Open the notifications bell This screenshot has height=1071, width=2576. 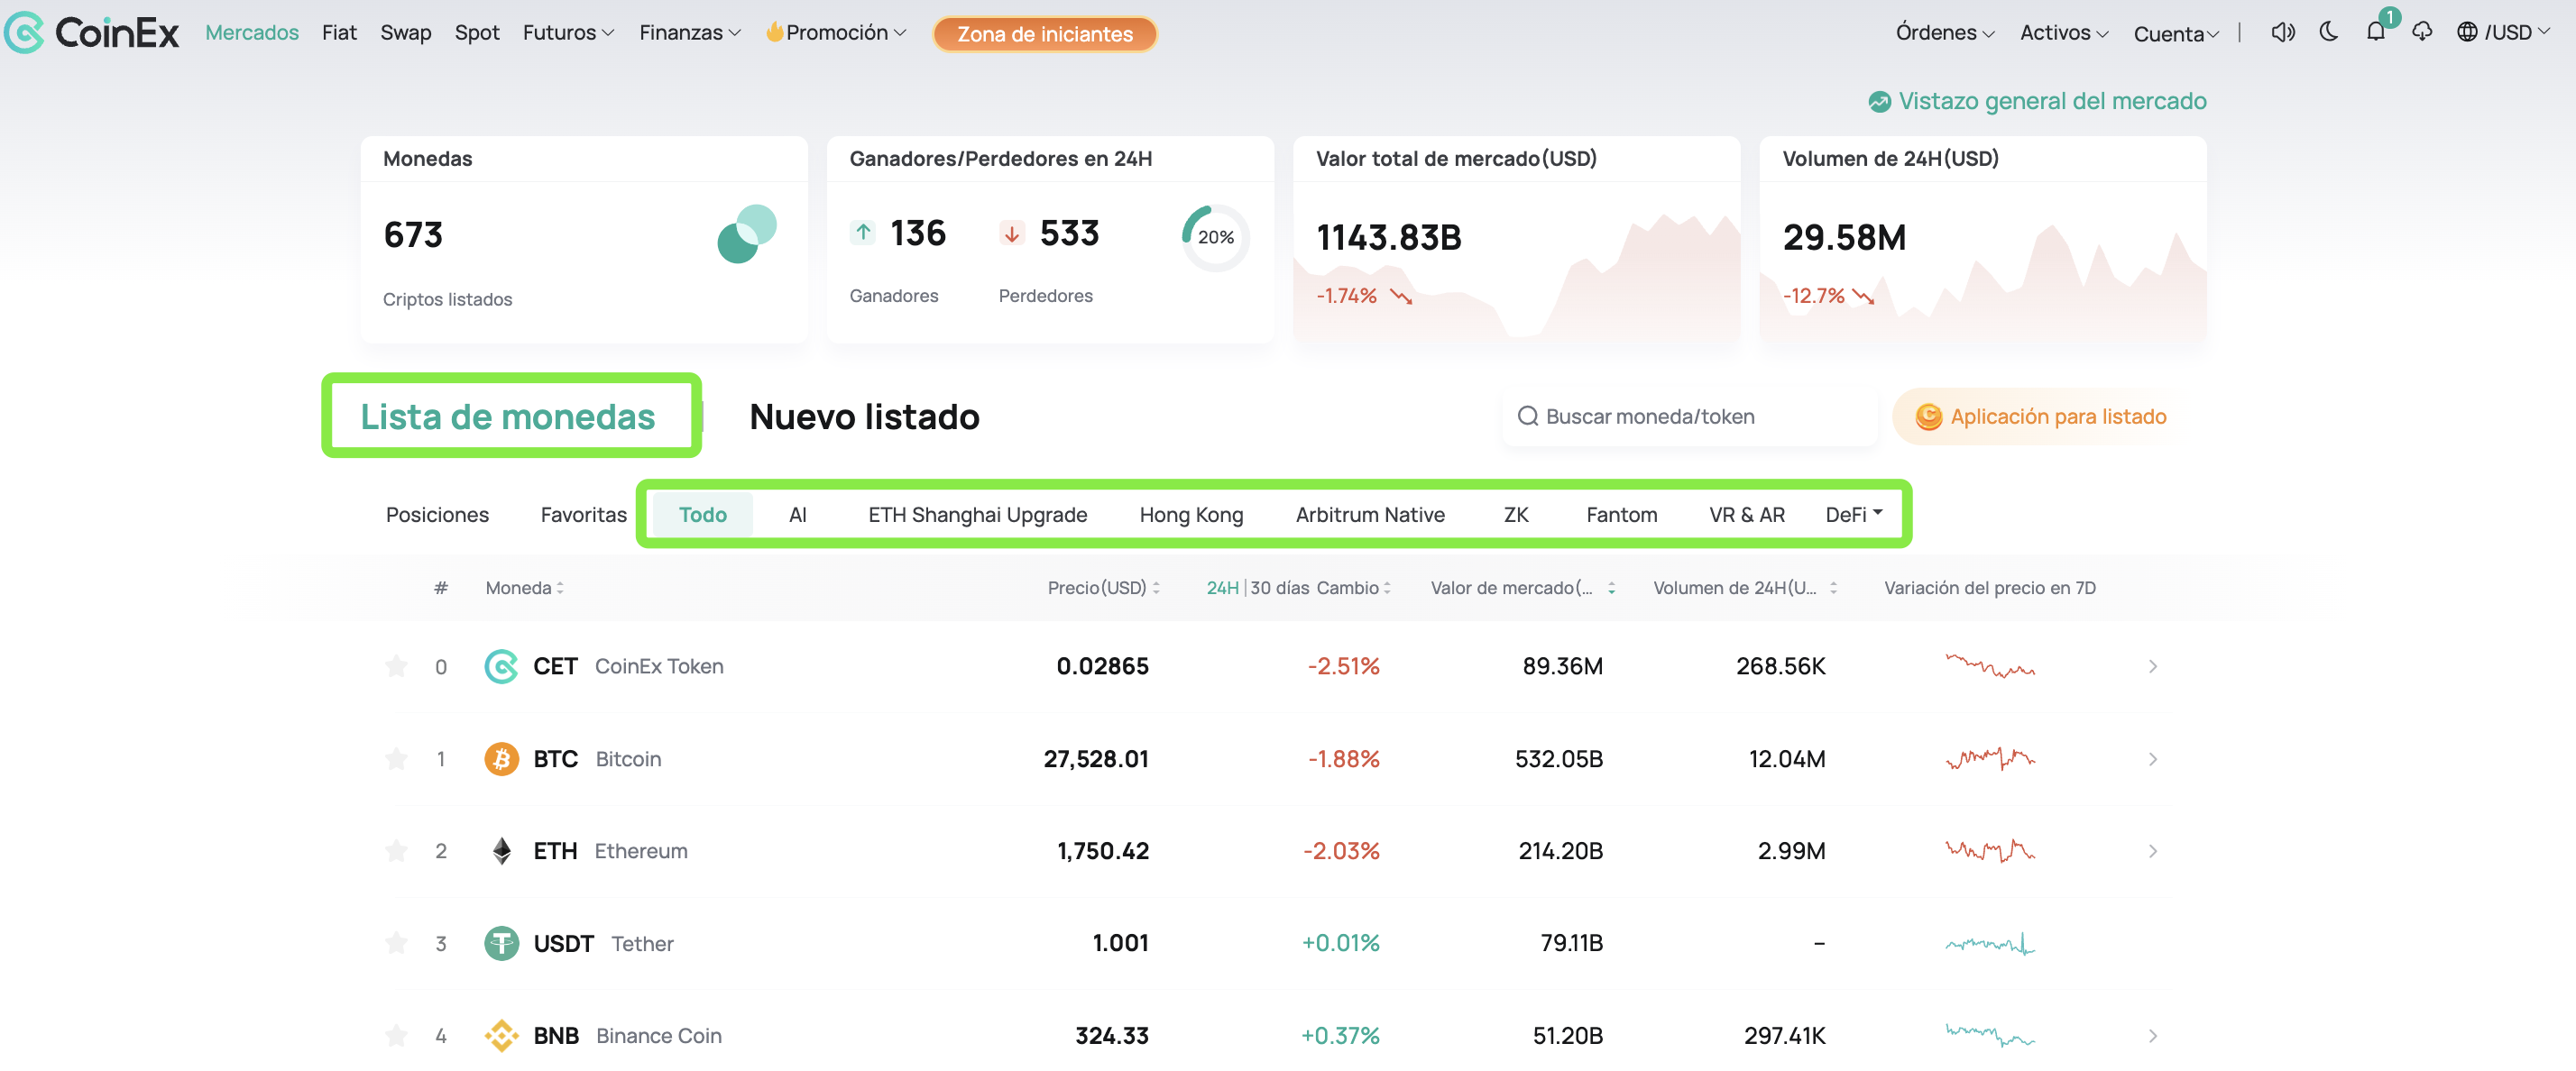click(2376, 32)
